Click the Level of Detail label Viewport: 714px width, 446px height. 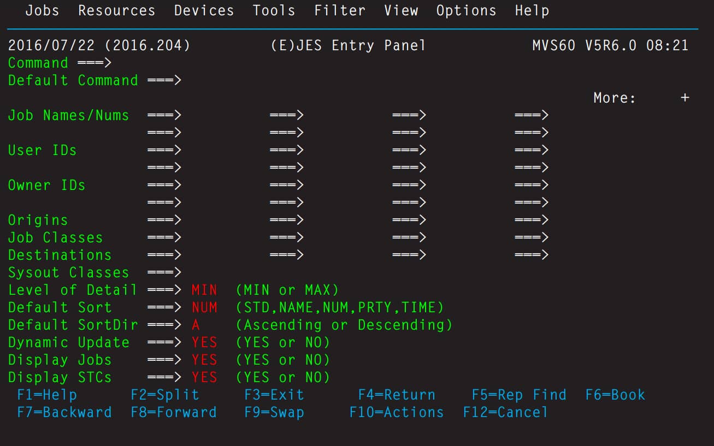(x=73, y=290)
